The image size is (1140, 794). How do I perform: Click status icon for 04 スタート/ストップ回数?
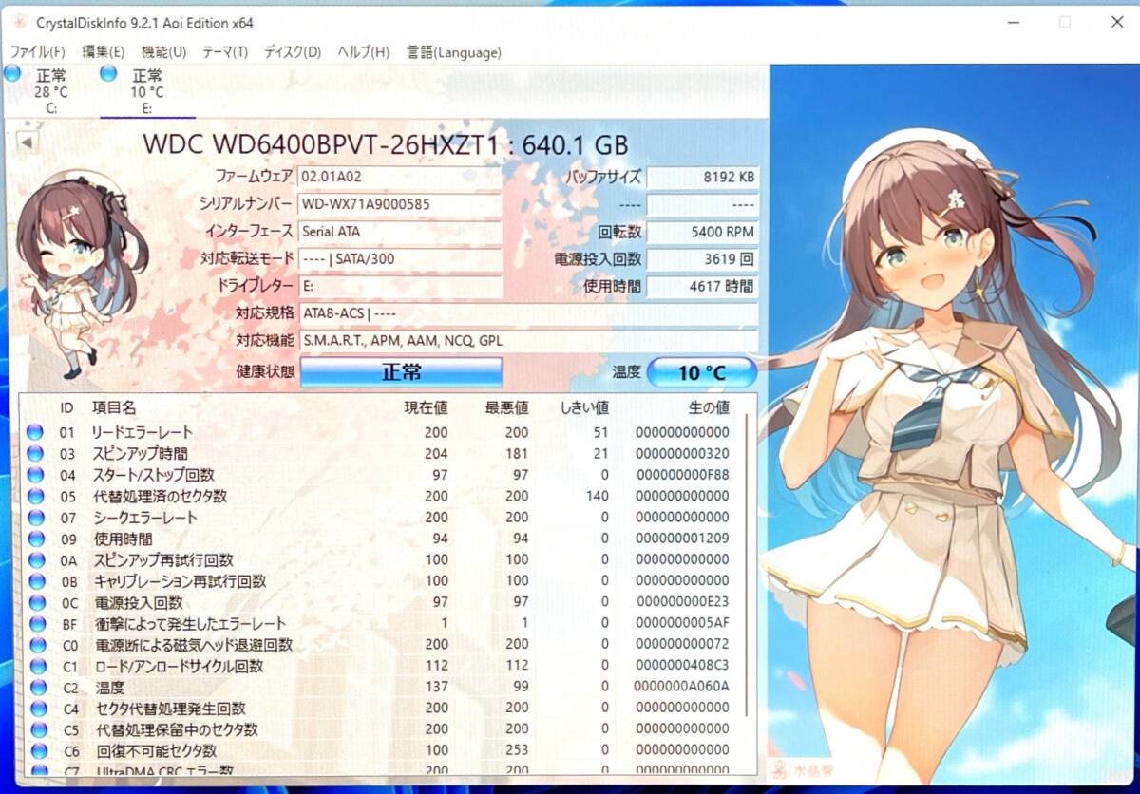point(35,475)
